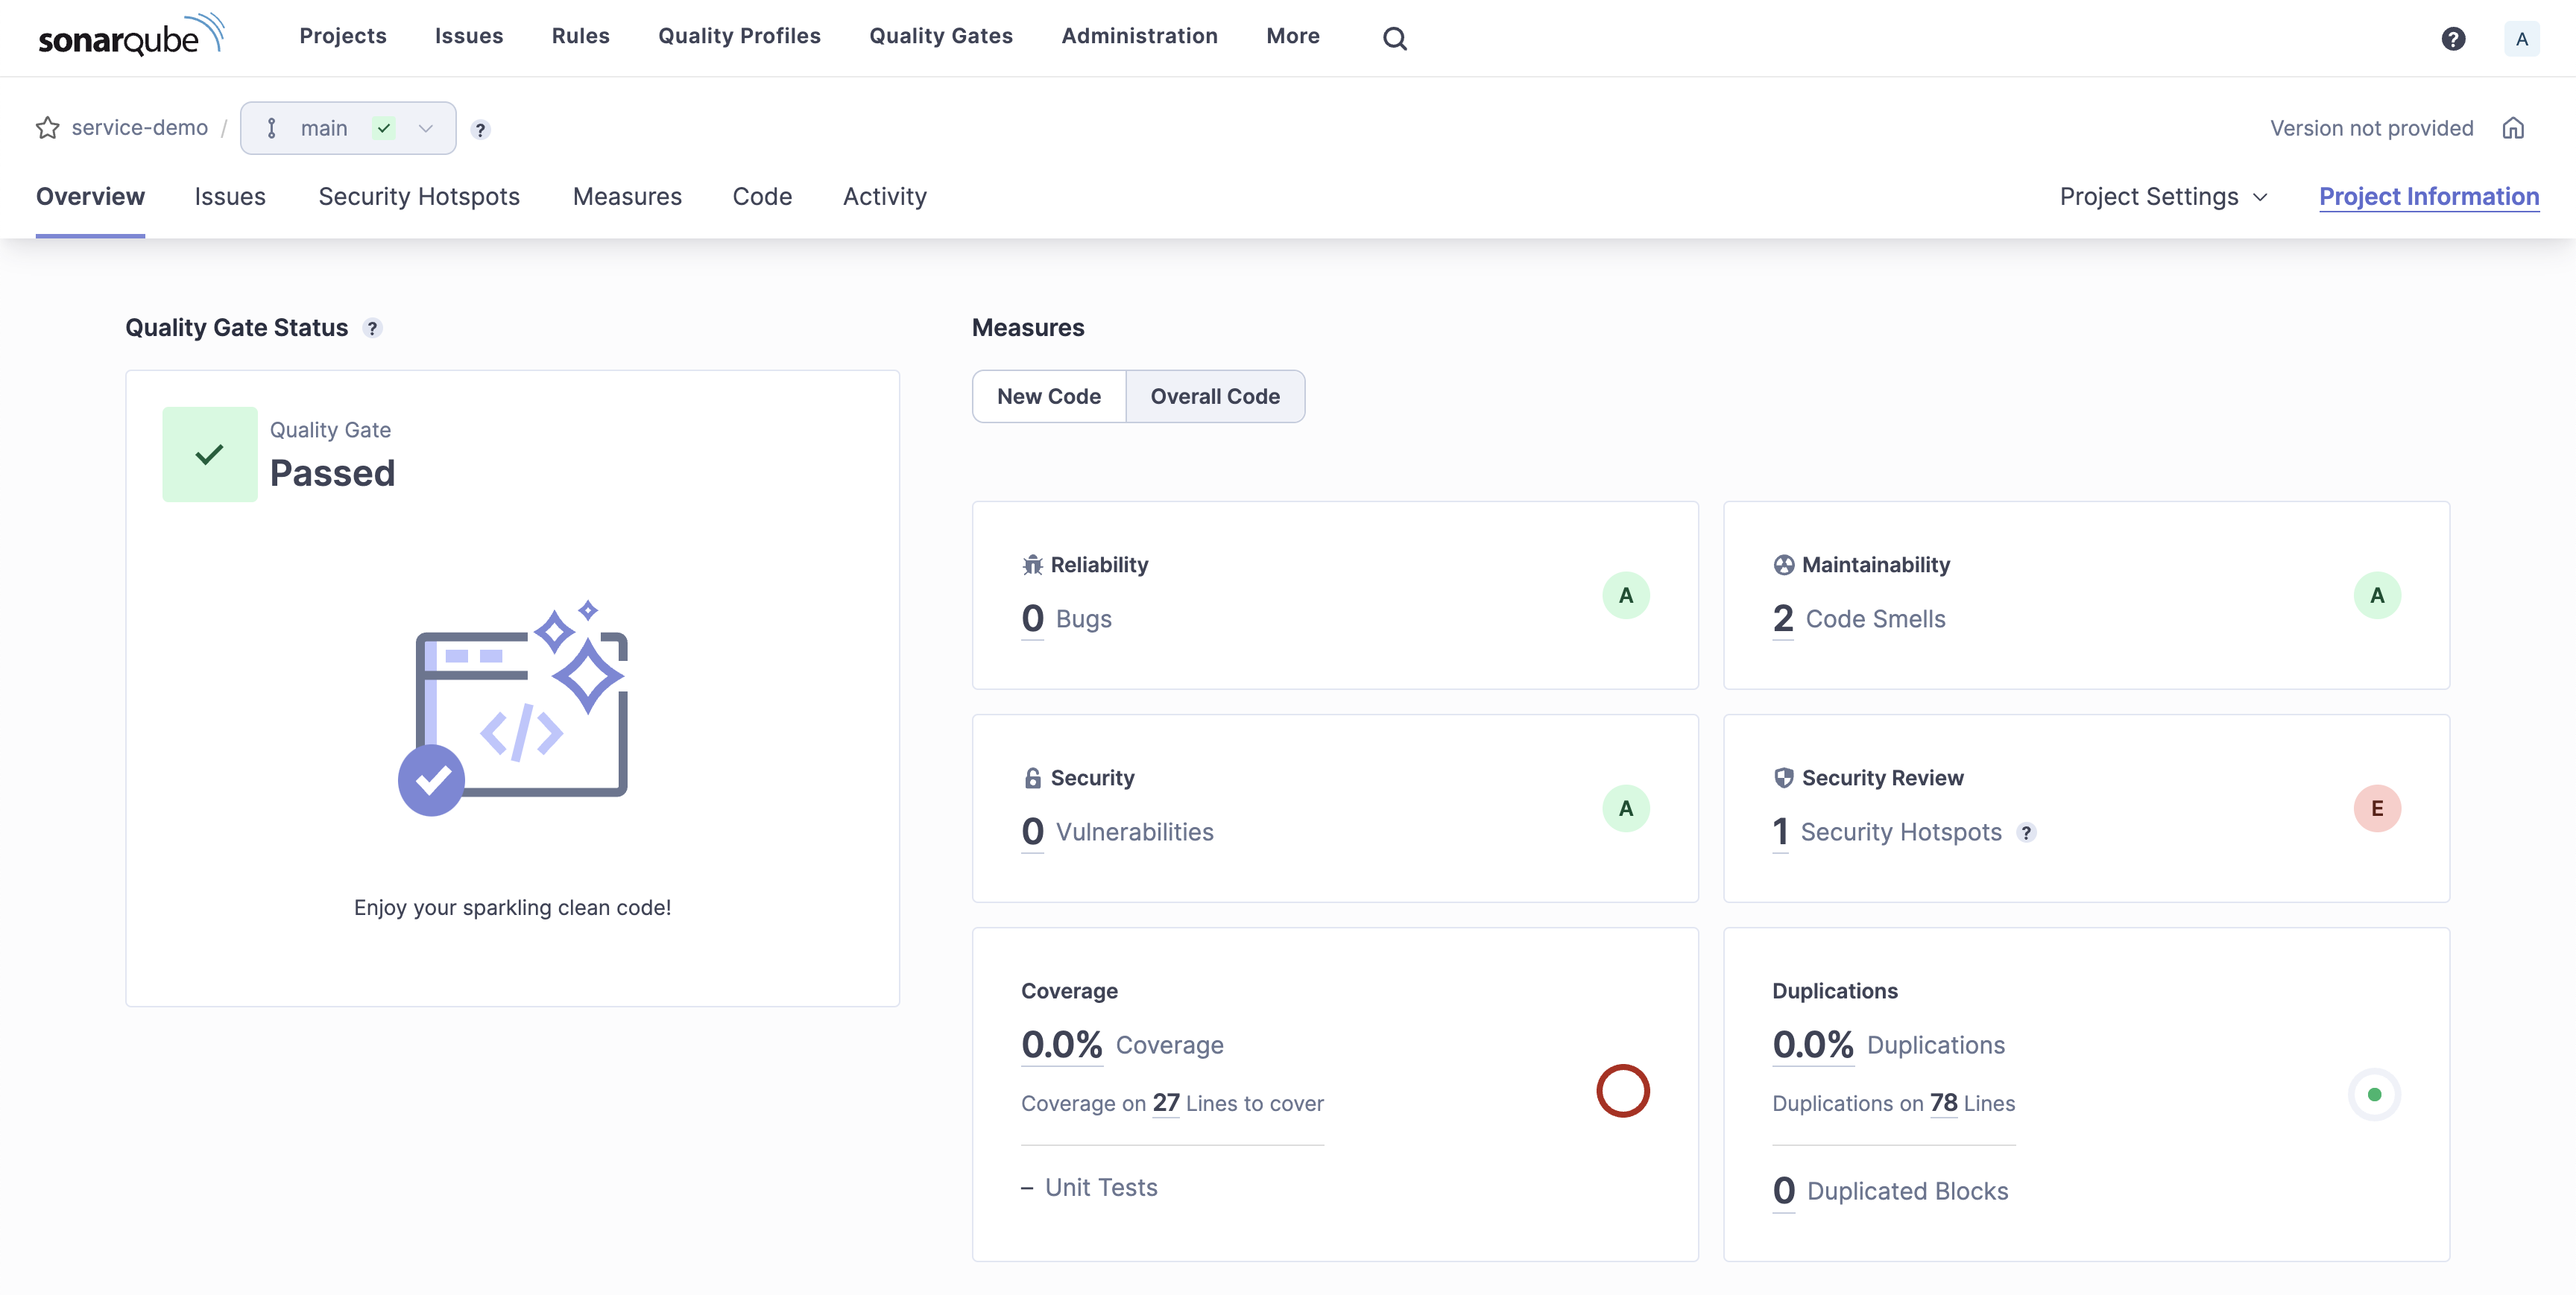The width and height of the screenshot is (2576, 1295).
Task: Open the account avatar menu
Action: click(2522, 38)
